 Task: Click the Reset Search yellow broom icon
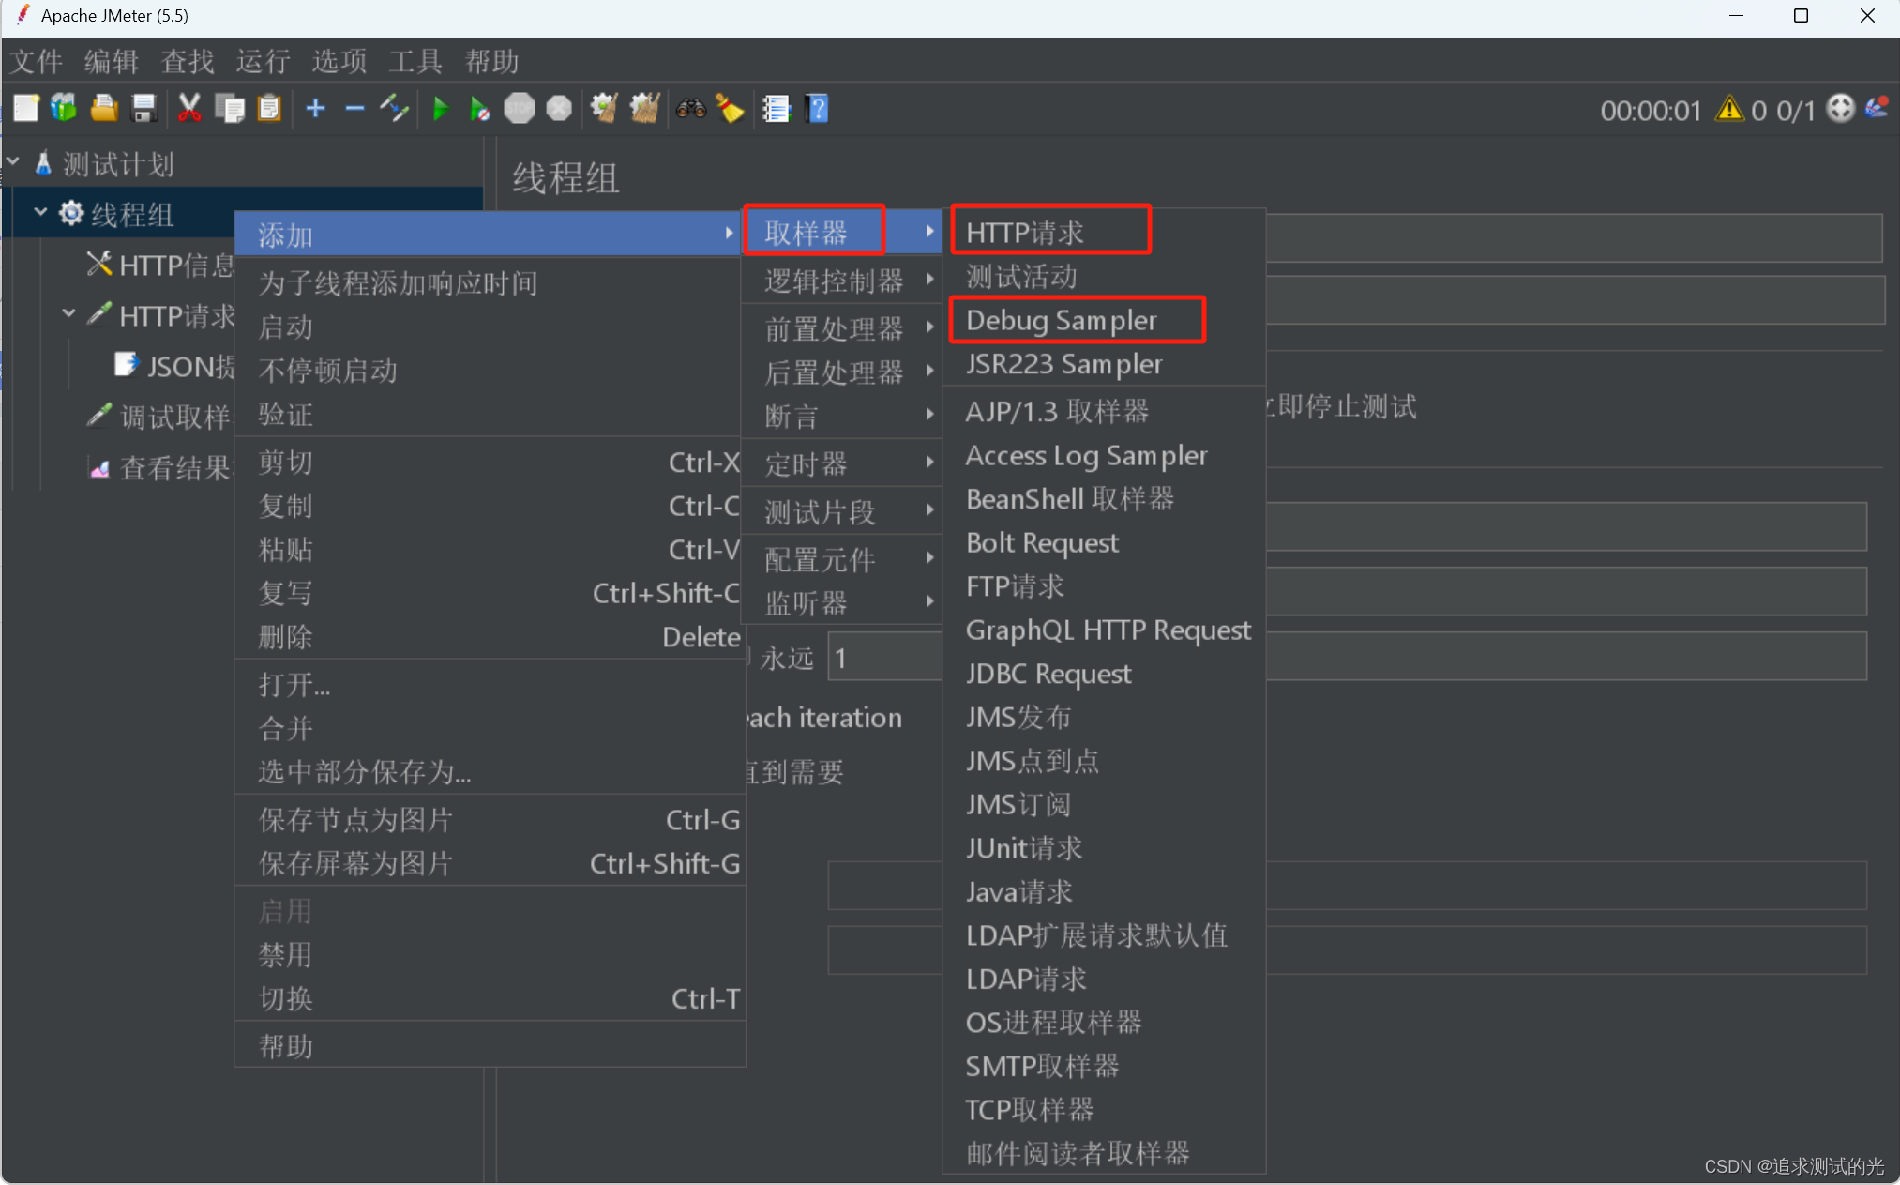point(730,109)
